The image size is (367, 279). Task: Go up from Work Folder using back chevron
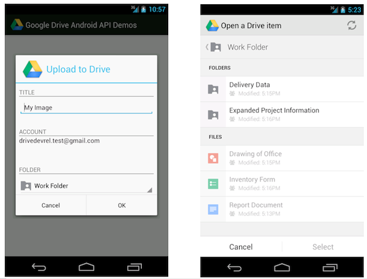[209, 47]
